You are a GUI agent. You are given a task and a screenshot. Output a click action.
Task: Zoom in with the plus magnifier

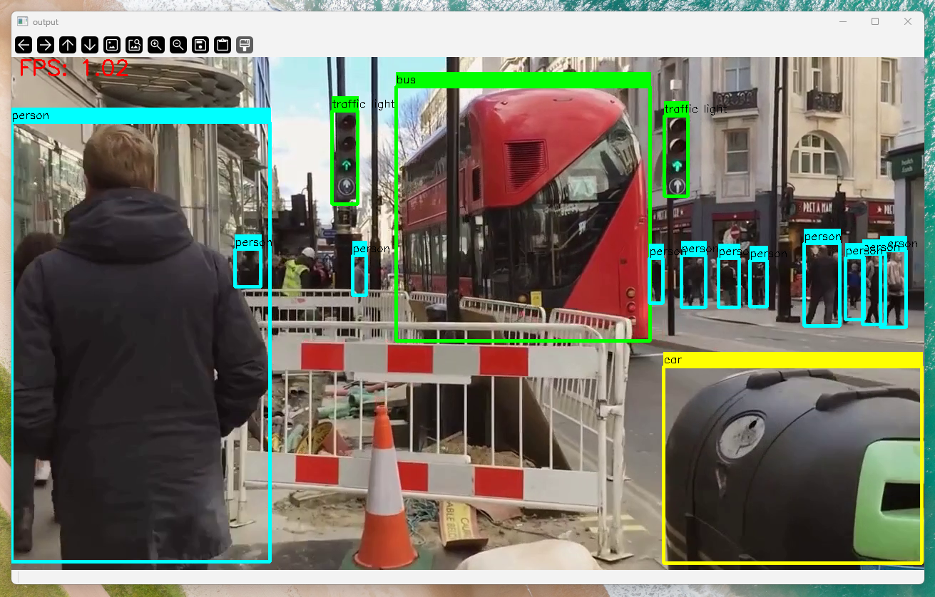point(156,45)
